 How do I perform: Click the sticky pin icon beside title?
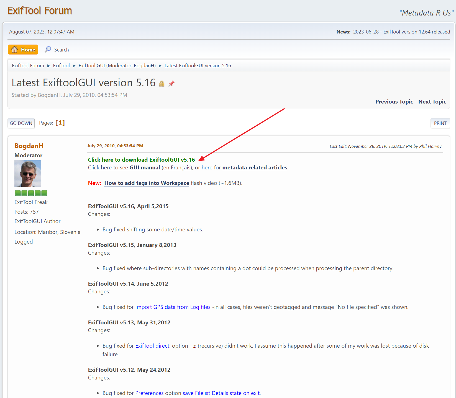click(x=171, y=83)
